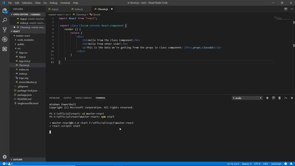This screenshot has height=166, width=295.
Task: Open the Source Control view
Action: (5, 30)
